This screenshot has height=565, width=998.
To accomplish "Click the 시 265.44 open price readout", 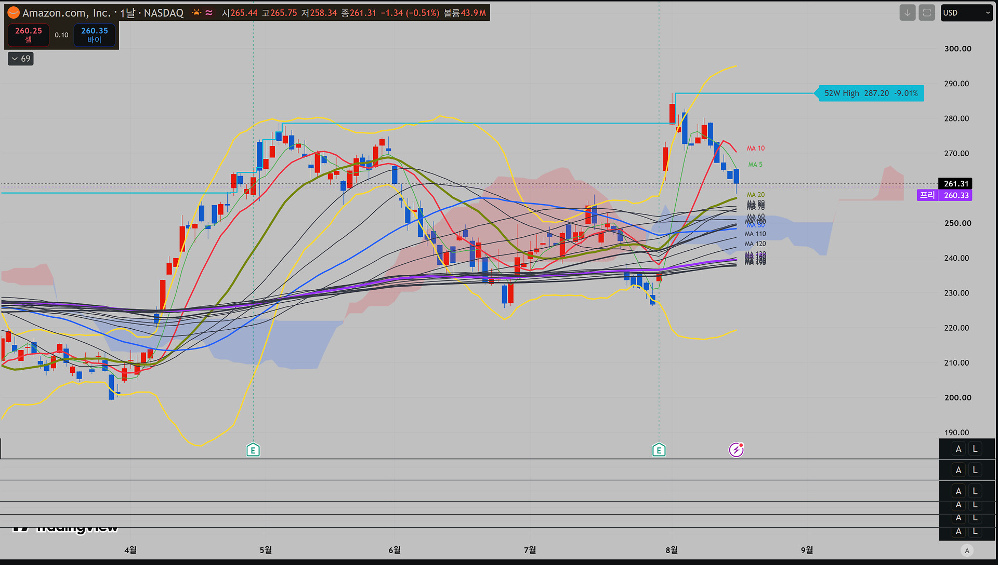I will point(240,12).
